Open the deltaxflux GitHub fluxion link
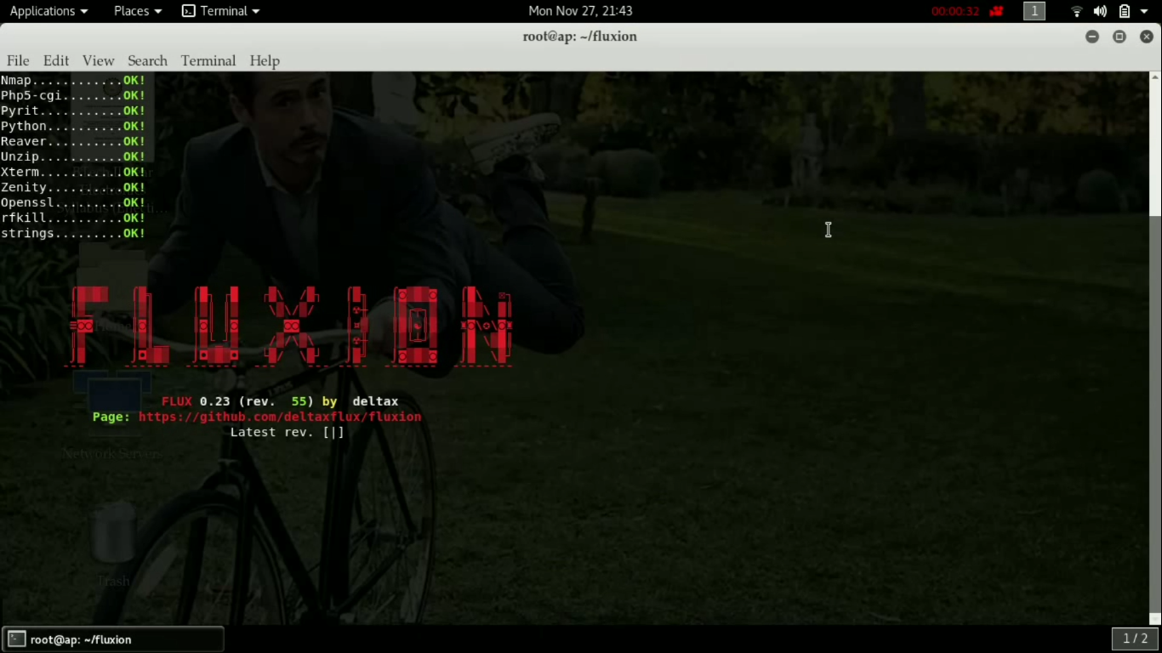Viewport: 1162px width, 653px height. [280, 417]
